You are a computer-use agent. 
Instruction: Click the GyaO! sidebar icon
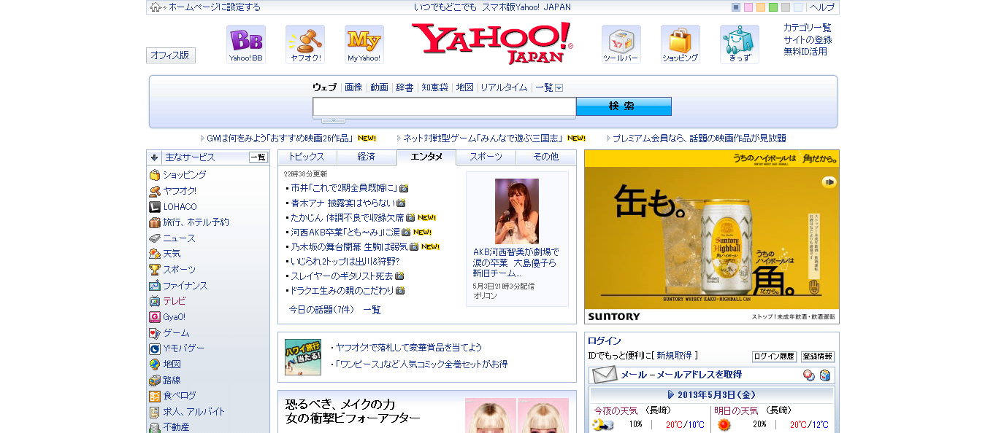[x=155, y=317]
